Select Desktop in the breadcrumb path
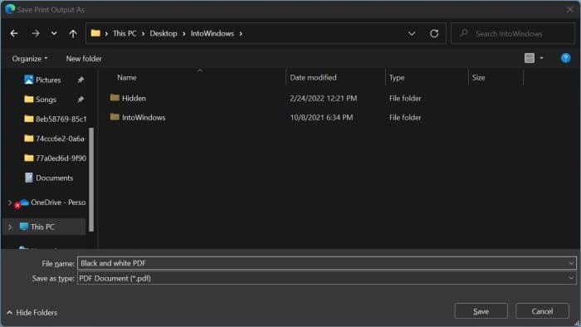Image resolution: width=581 pixels, height=327 pixels. (164, 33)
